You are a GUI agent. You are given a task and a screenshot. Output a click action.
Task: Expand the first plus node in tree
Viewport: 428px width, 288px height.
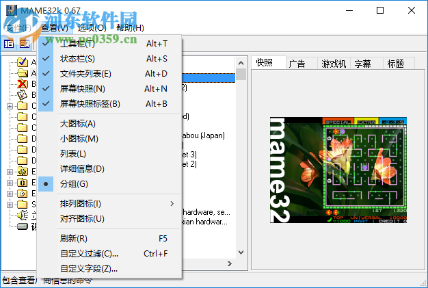[10, 106]
